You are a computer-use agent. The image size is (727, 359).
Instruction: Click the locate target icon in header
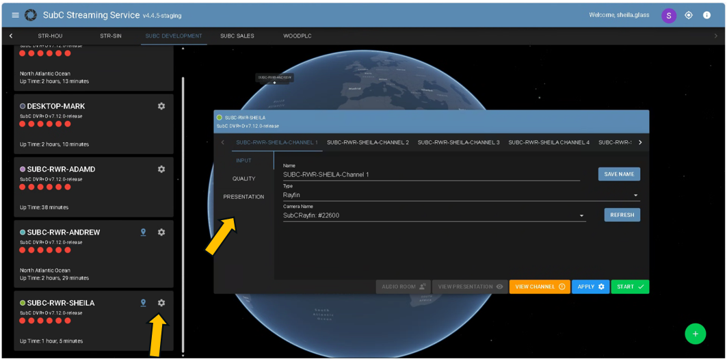coord(689,15)
